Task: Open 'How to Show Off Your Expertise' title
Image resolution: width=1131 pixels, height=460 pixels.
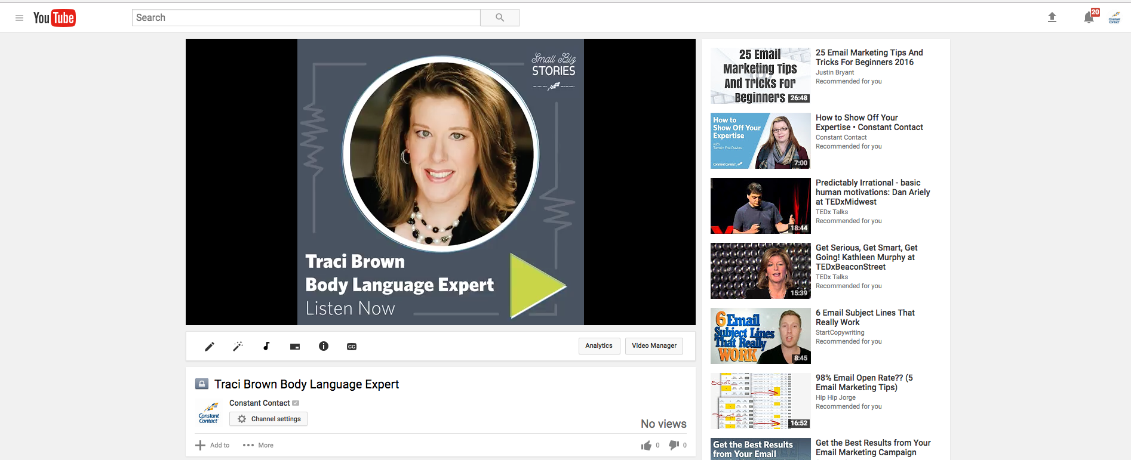Action: [869, 122]
